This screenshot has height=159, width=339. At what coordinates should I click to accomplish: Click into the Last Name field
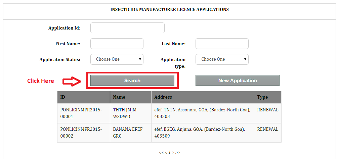coord(222,44)
